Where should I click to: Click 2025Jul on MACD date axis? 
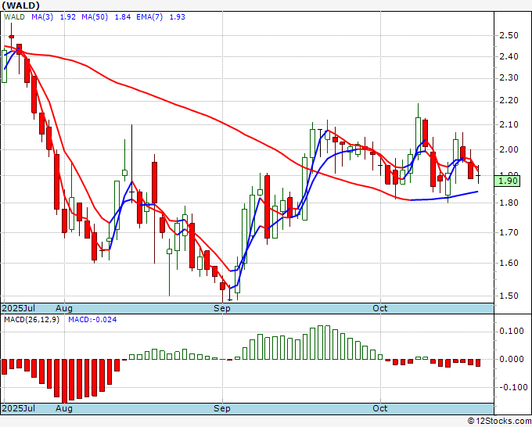(x=19, y=408)
